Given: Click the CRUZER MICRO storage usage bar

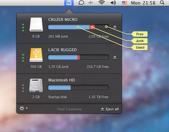Looking at the screenshot, I should coord(78,27).
